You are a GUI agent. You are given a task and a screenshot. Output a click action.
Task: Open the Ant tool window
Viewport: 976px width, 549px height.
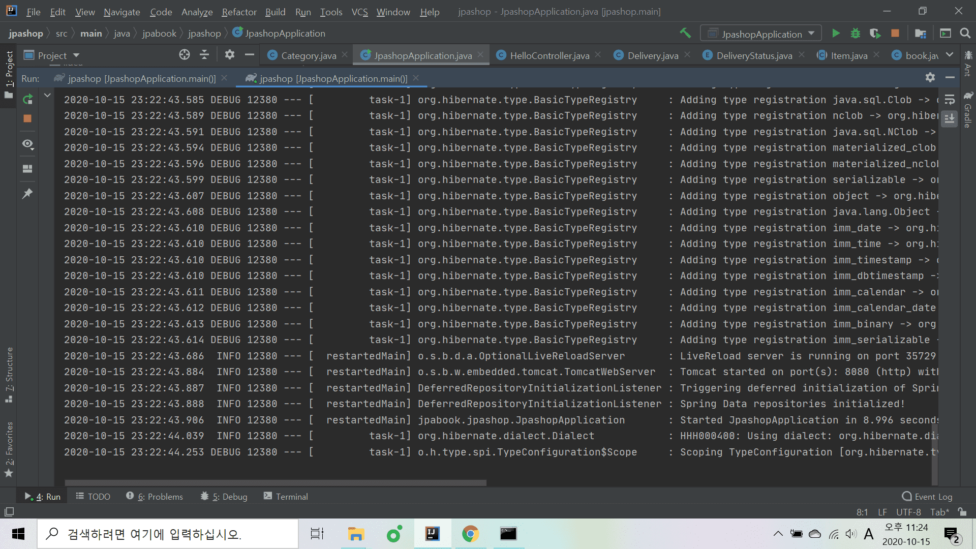pyautogui.click(x=968, y=63)
